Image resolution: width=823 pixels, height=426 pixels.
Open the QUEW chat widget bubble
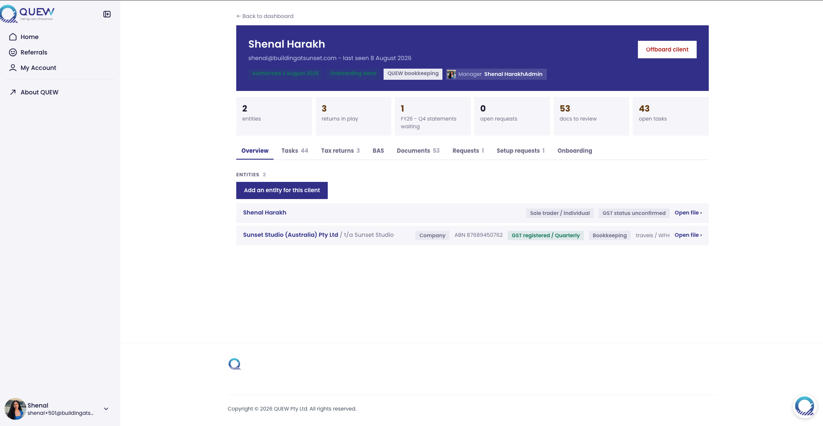pyautogui.click(x=804, y=406)
